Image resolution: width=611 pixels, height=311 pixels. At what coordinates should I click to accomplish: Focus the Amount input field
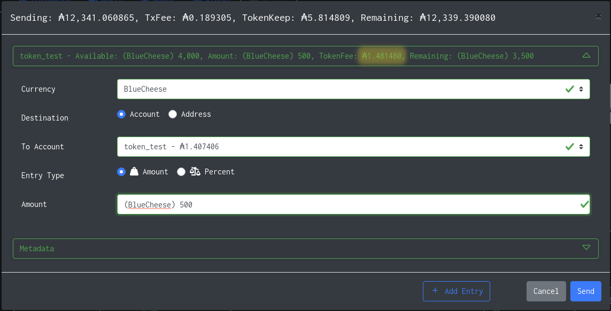[353, 204]
